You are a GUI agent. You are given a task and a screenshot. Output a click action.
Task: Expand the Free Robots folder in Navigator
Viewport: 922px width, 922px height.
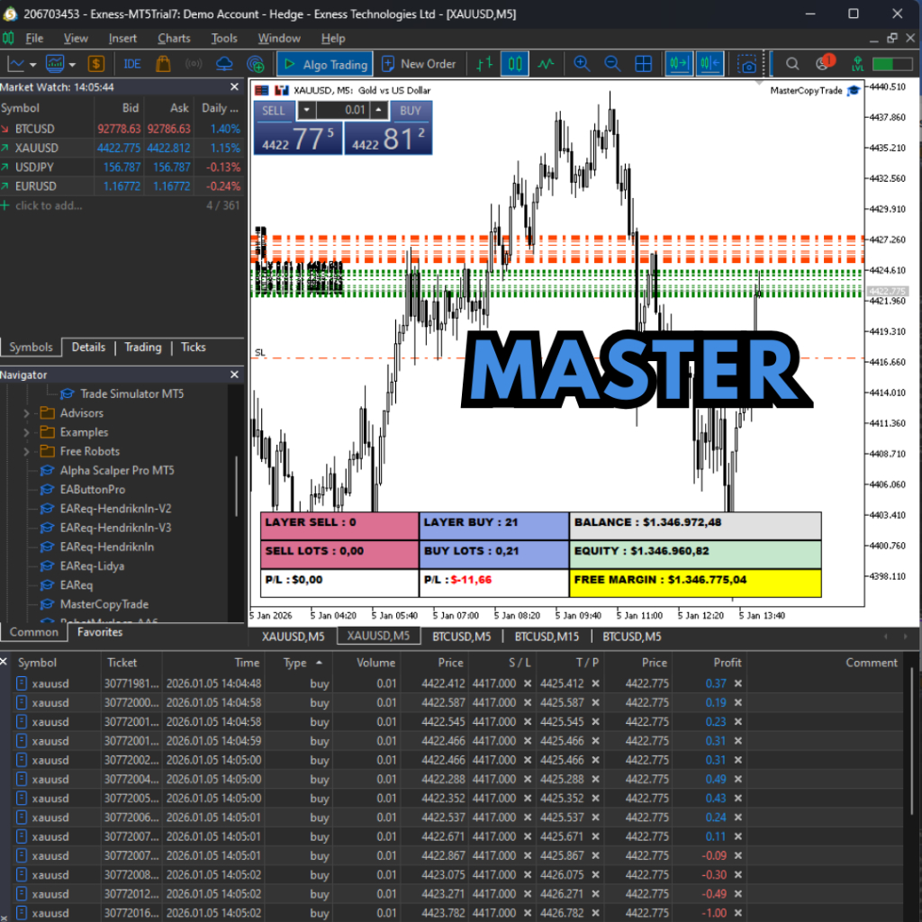coord(26,452)
